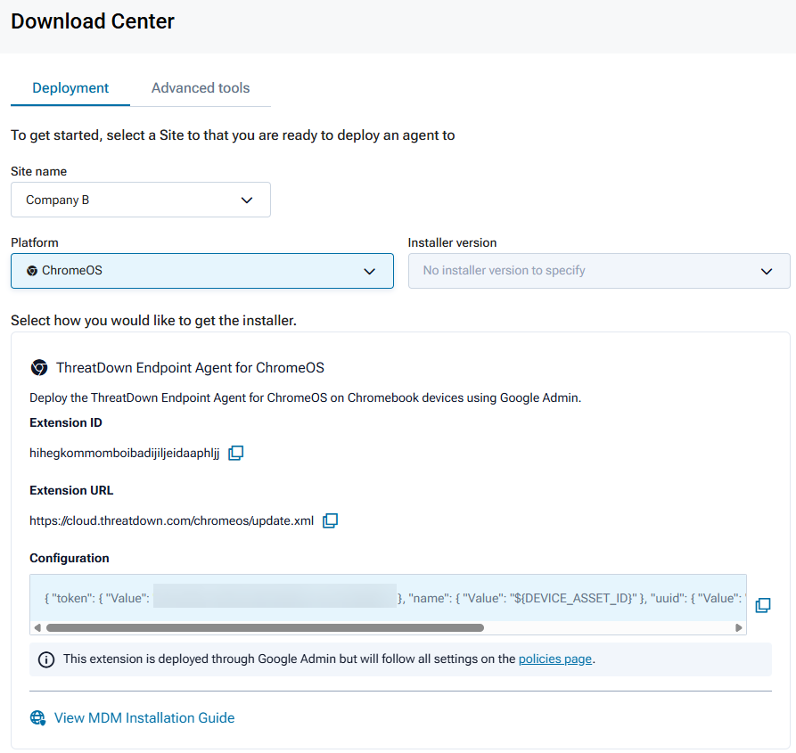The height and width of the screenshot is (753, 796).
Task: Click the Chrome logo beside ThreatDown Endpoint Agent
Action: (x=39, y=367)
